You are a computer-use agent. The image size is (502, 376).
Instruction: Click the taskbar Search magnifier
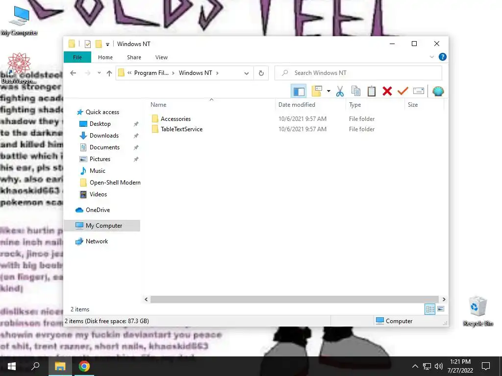pyautogui.click(x=35, y=366)
